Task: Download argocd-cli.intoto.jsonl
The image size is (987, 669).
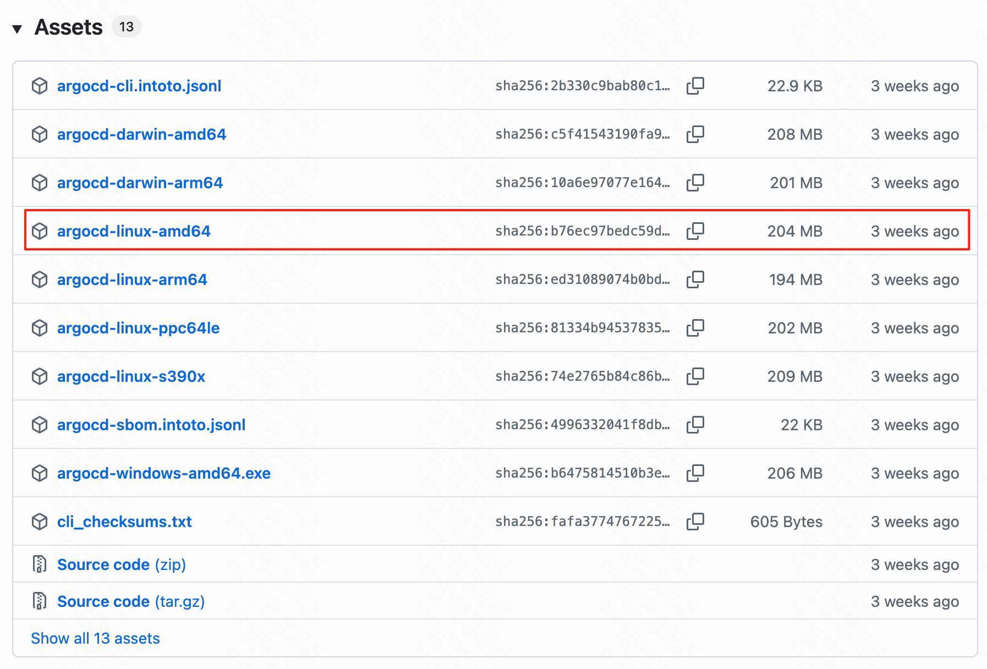Action: point(139,86)
